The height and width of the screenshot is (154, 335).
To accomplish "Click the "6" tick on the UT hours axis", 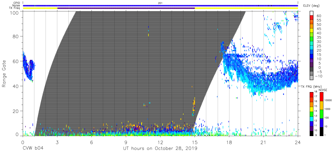I will (91, 142).
